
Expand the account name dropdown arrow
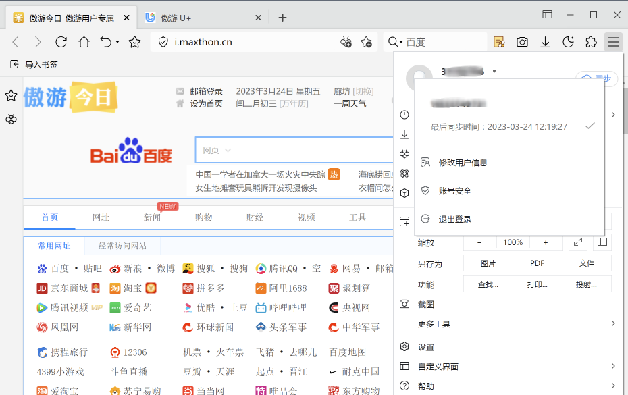[494, 72]
